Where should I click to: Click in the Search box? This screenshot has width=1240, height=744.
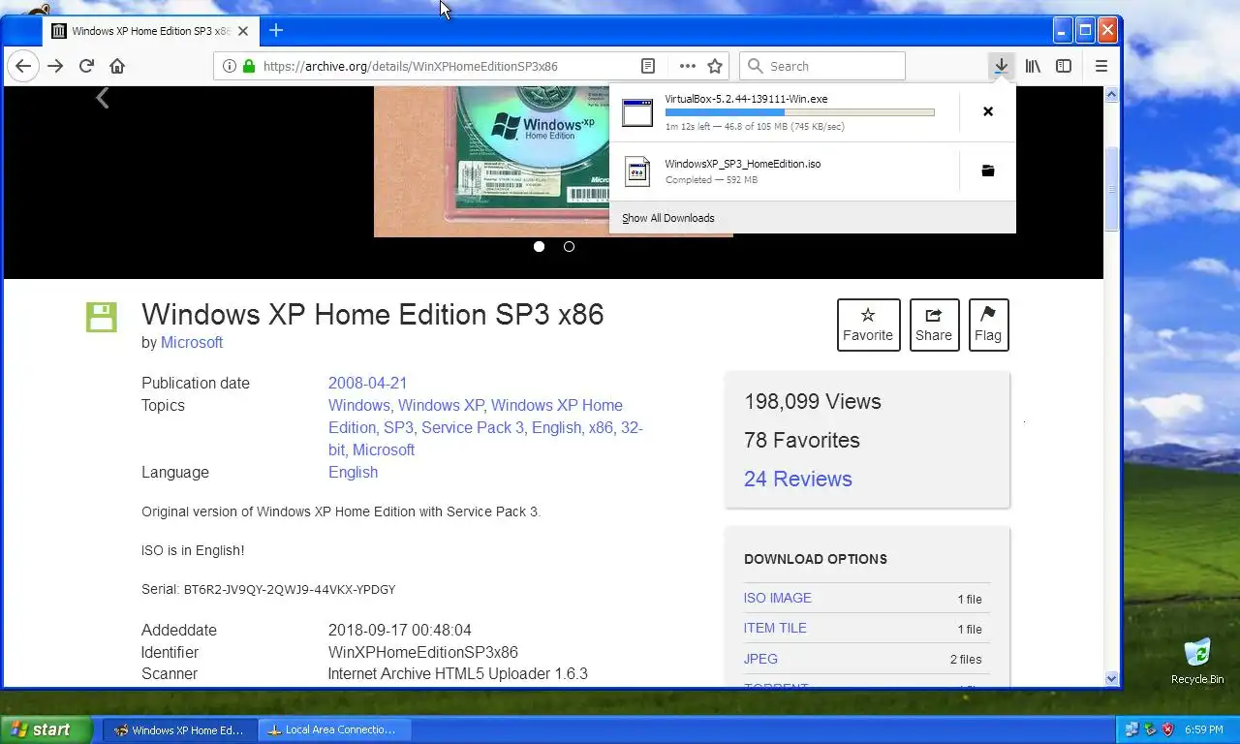(x=822, y=66)
